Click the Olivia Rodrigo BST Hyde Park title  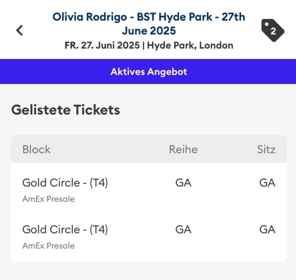coord(148,24)
